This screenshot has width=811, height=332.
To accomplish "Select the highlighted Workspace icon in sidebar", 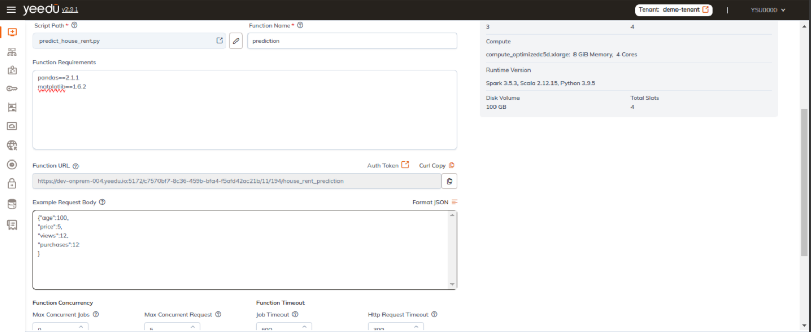I will tap(12, 32).
